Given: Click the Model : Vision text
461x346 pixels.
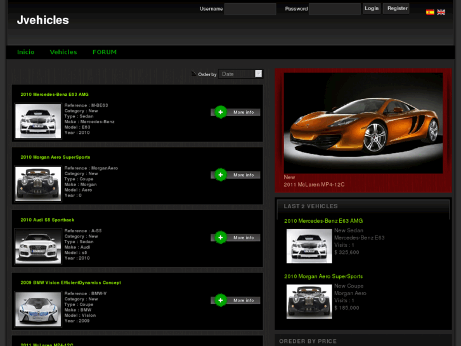Looking at the screenshot, I should click(80, 316).
